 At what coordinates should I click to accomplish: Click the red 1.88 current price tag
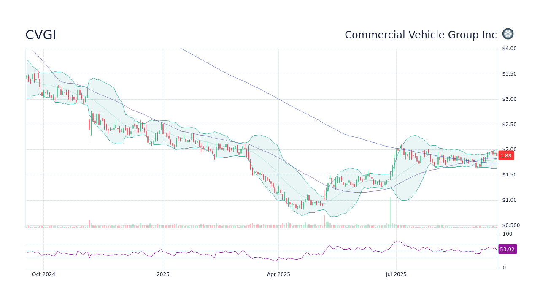pos(506,156)
